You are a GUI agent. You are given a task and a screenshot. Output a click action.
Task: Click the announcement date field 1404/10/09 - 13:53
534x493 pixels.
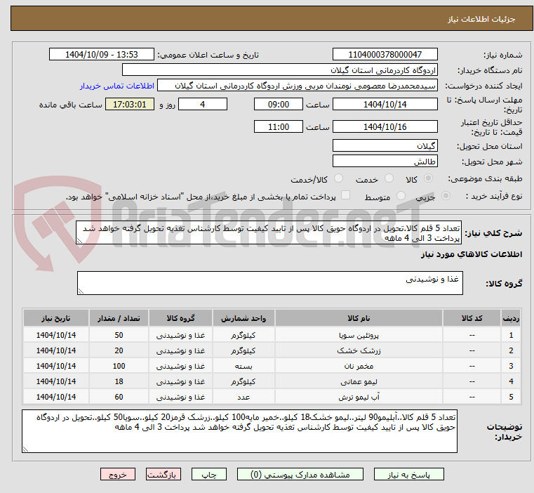(102, 54)
